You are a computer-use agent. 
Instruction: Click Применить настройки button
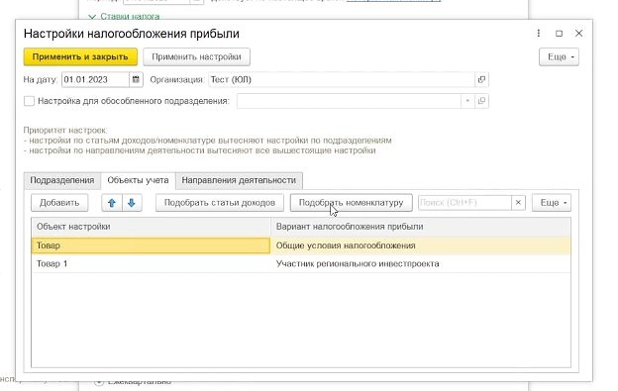[x=196, y=57]
